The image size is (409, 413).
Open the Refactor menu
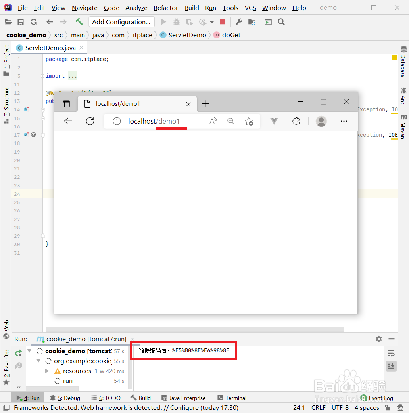pos(165,8)
